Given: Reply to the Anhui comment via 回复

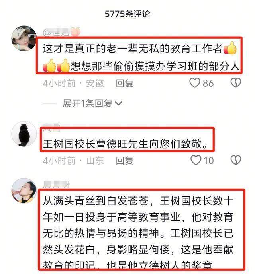Looking at the screenshot, I should tap(125, 83).
